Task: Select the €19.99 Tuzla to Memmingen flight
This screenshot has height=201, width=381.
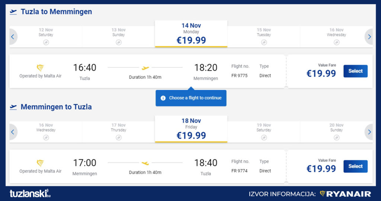Action: pyautogui.click(x=355, y=71)
